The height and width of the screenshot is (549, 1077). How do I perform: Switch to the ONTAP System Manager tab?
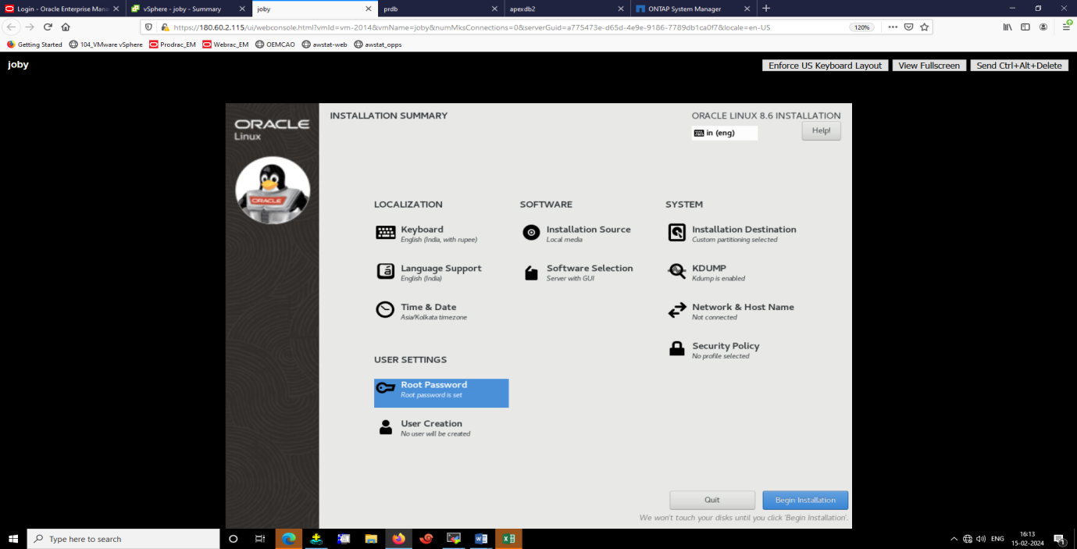[694, 9]
